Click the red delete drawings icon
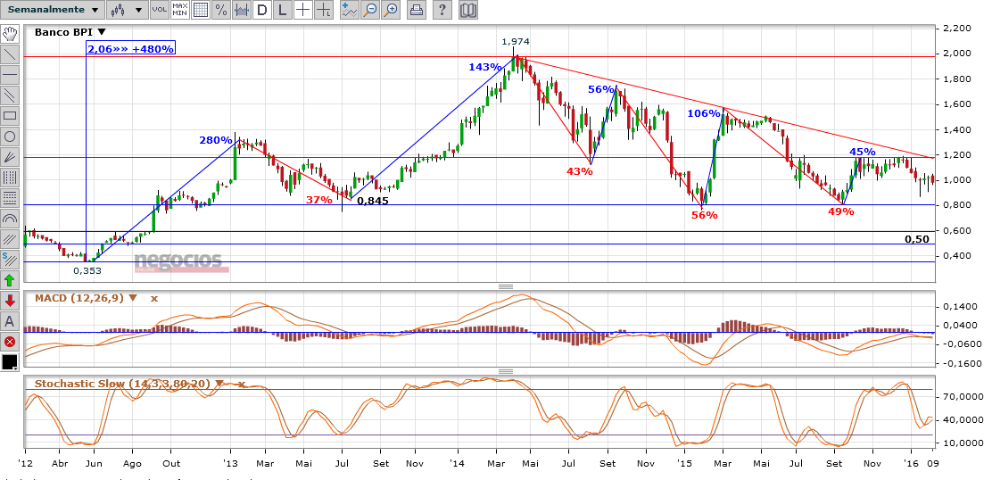This screenshot has height=480, width=992. [10, 342]
